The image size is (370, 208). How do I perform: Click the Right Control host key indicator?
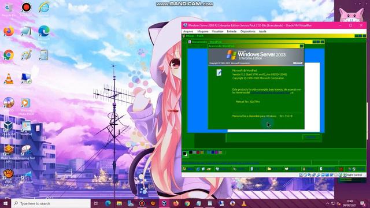coord(354,175)
